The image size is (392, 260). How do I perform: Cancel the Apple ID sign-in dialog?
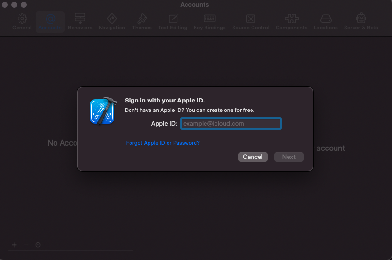(253, 157)
